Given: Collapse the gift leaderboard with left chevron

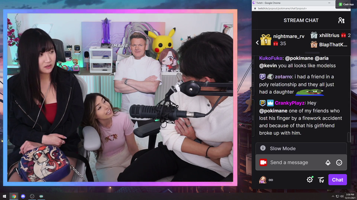Looking at the screenshot, I should [257, 42].
